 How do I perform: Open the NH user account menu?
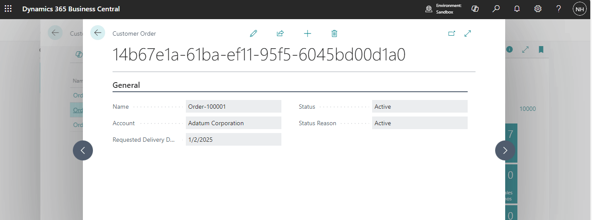point(580,9)
